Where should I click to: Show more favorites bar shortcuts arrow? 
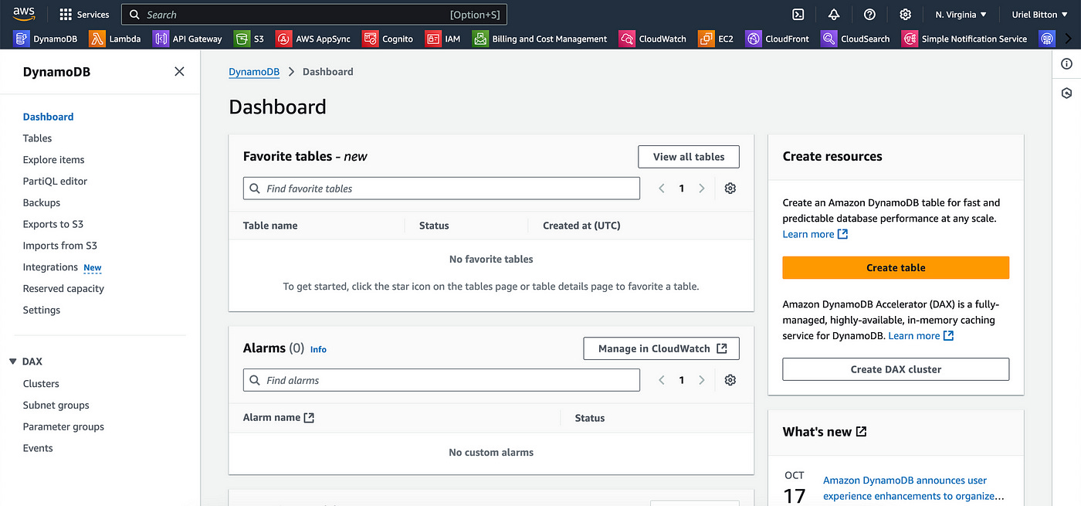1069,39
